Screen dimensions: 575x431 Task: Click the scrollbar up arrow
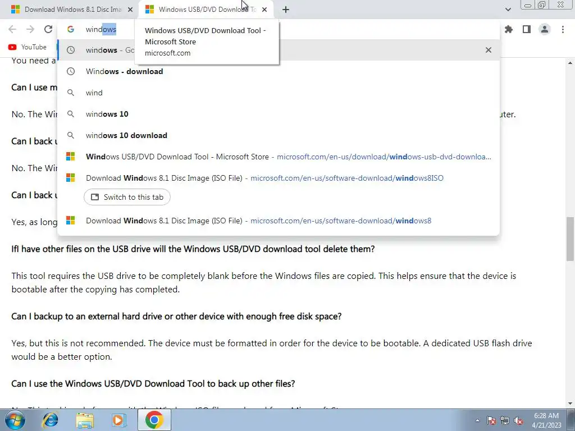pyautogui.click(x=570, y=63)
